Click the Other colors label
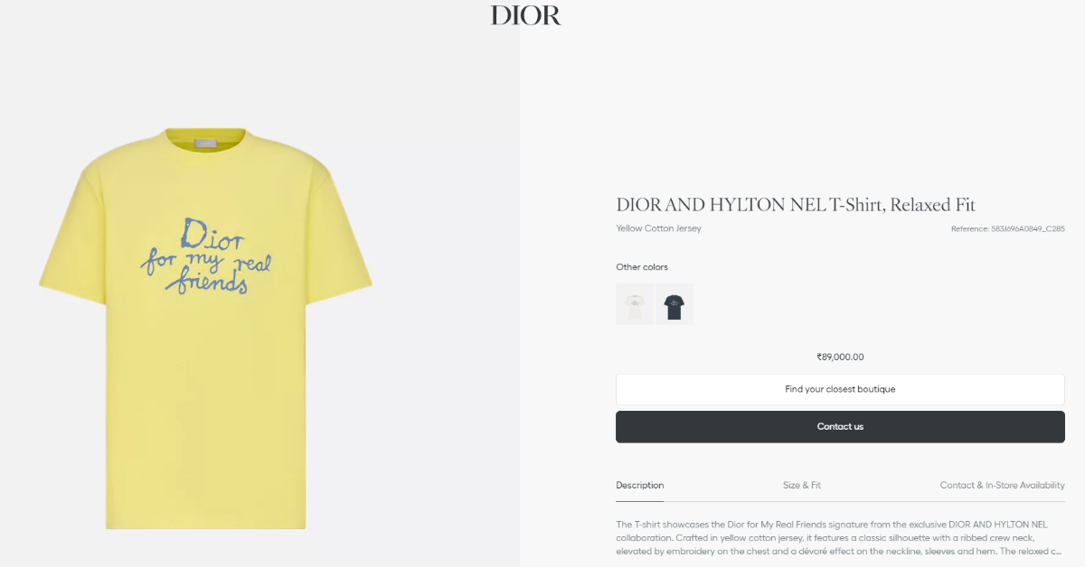The height and width of the screenshot is (567, 1085). (x=642, y=267)
